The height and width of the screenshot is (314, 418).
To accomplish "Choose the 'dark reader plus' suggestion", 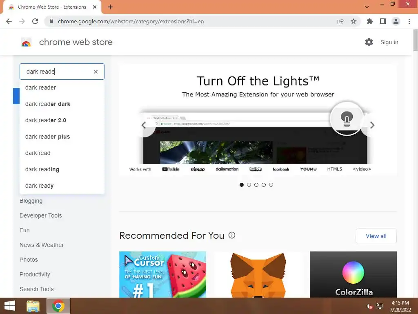I will (x=62, y=137).
